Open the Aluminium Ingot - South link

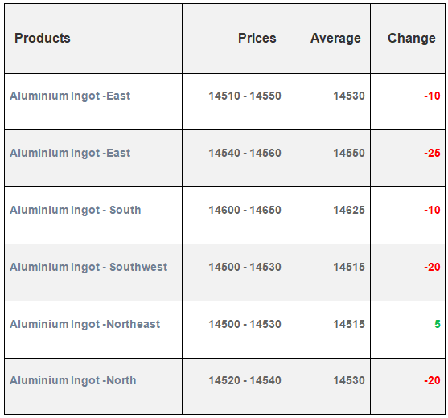(76, 210)
